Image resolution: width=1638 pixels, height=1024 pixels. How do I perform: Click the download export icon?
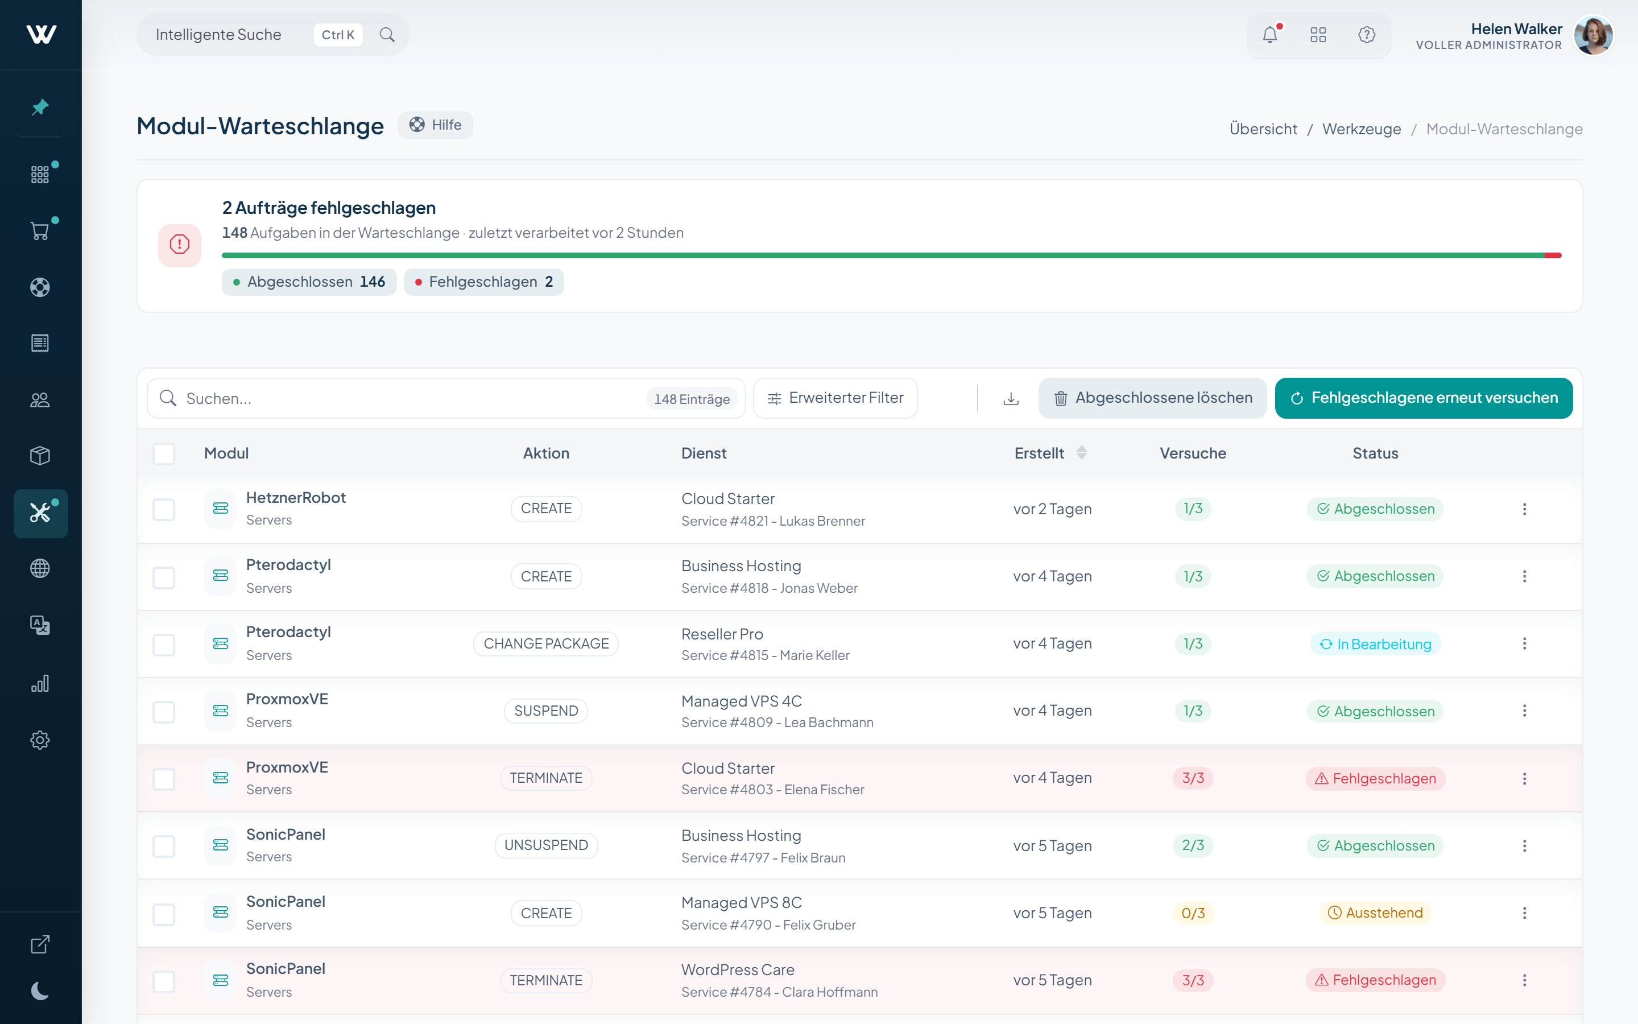pyautogui.click(x=1011, y=398)
